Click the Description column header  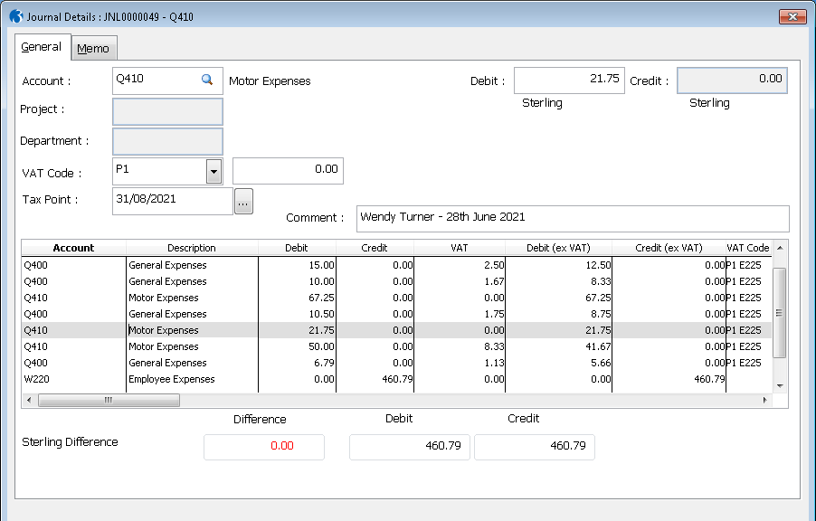192,248
